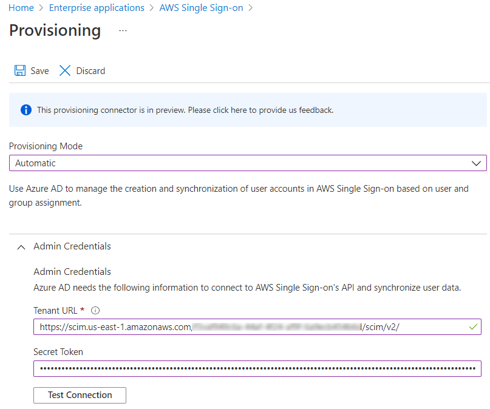Viewport: 490px width, 409px height.
Task: Open the Provisioning Mode dropdown showing Automatic
Action: (243, 163)
